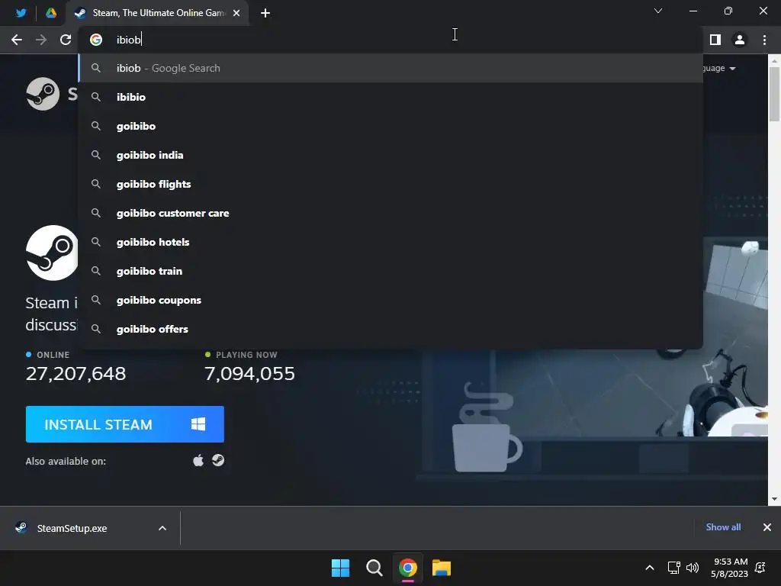Close the downloads bar
Image resolution: width=781 pixels, height=586 pixels.
click(767, 527)
